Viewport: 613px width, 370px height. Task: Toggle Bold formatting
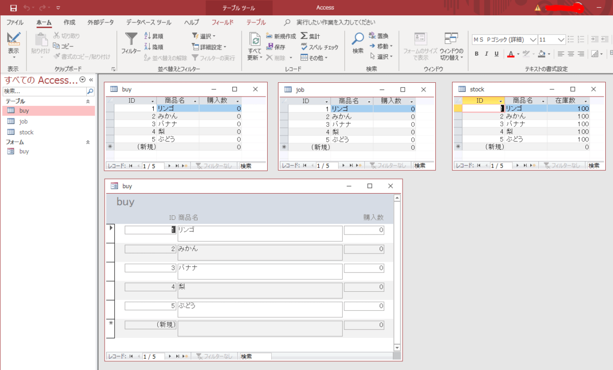pyautogui.click(x=477, y=54)
